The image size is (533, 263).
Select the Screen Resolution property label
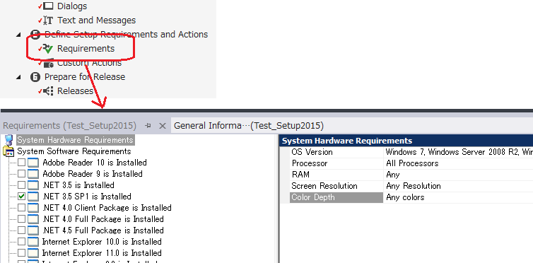tap(324, 186)
